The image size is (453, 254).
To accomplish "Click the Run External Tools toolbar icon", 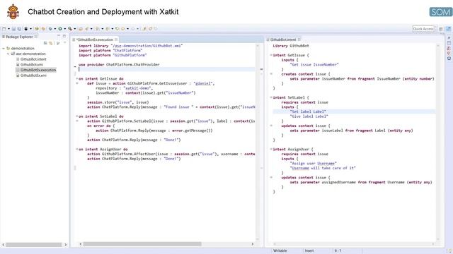I will (x=70, y=29).
